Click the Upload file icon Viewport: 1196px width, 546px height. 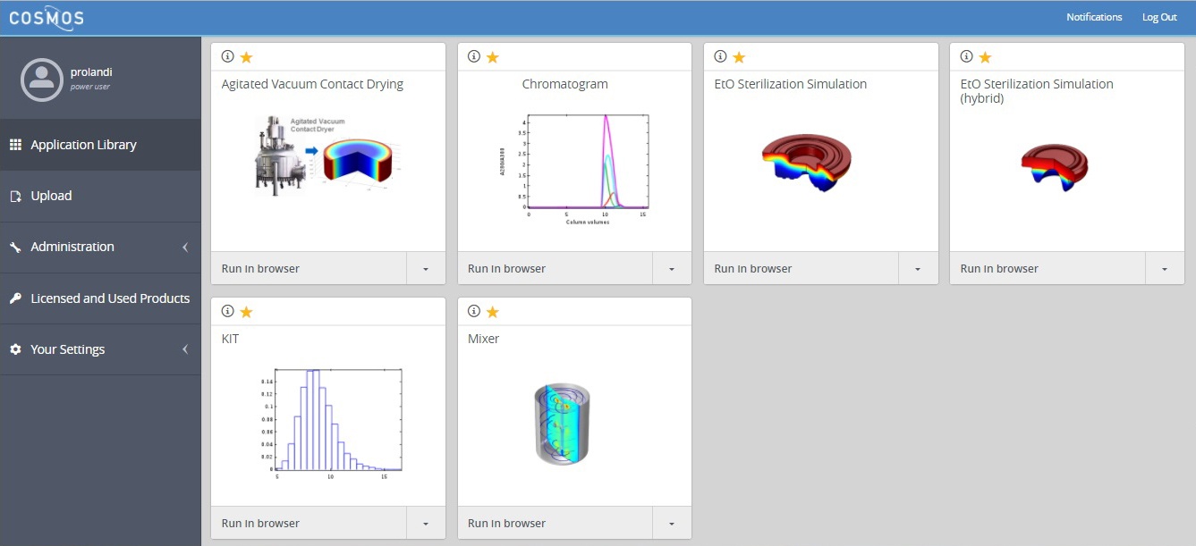15,196
